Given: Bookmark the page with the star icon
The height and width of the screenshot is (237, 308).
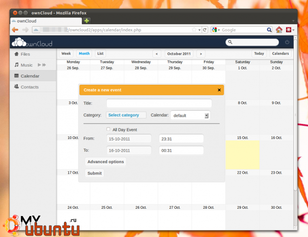Looking at the screenshot, I should click(x=194, y=30).
